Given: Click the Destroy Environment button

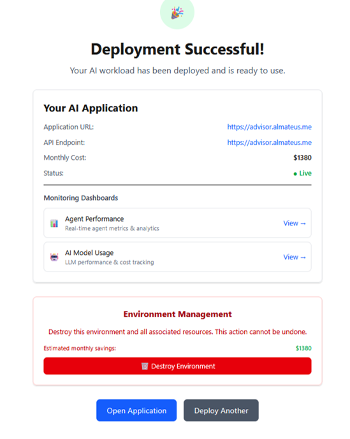Looking at the screenshot, I should click(177, 366).
